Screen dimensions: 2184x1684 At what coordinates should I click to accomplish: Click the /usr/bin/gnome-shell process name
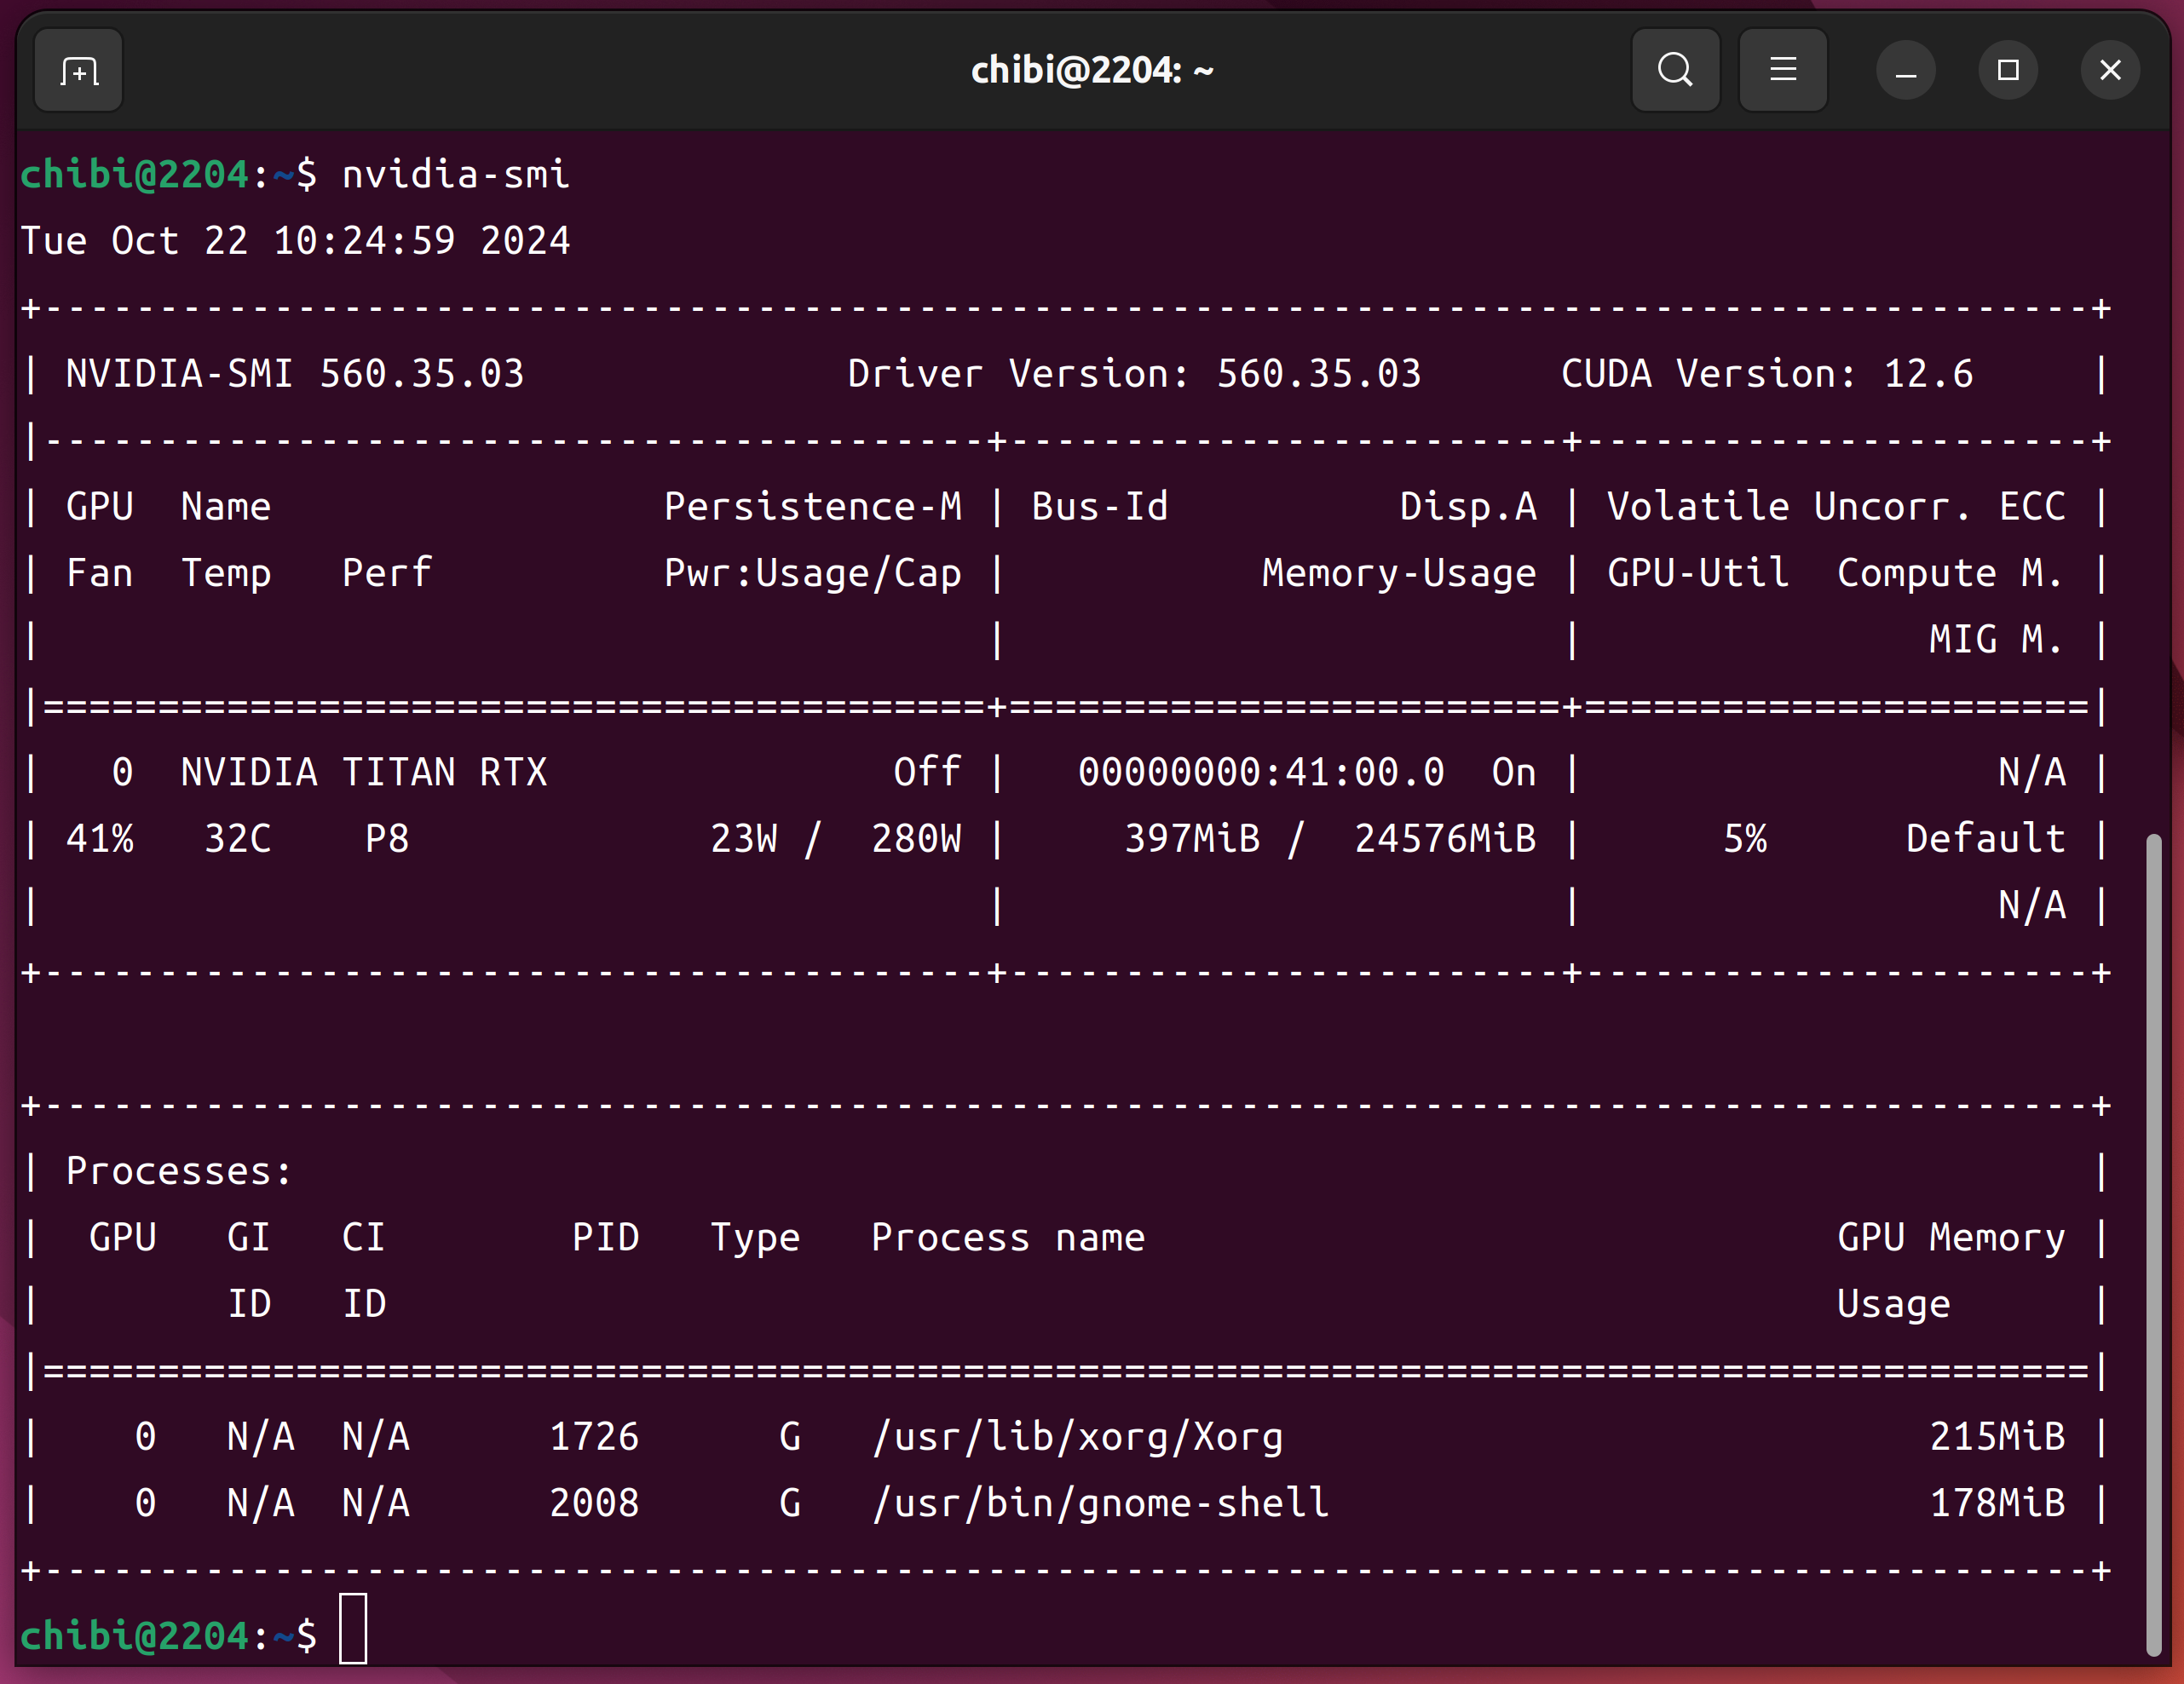1100,1503
